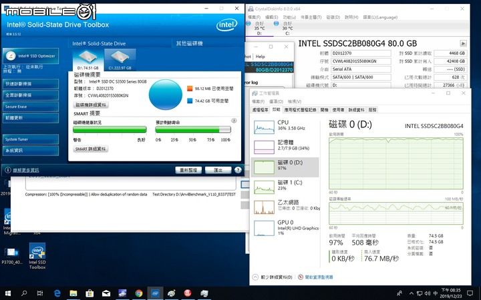
Task: Open Task Manager 檔案(F) menu
Action: click(258, 101)
